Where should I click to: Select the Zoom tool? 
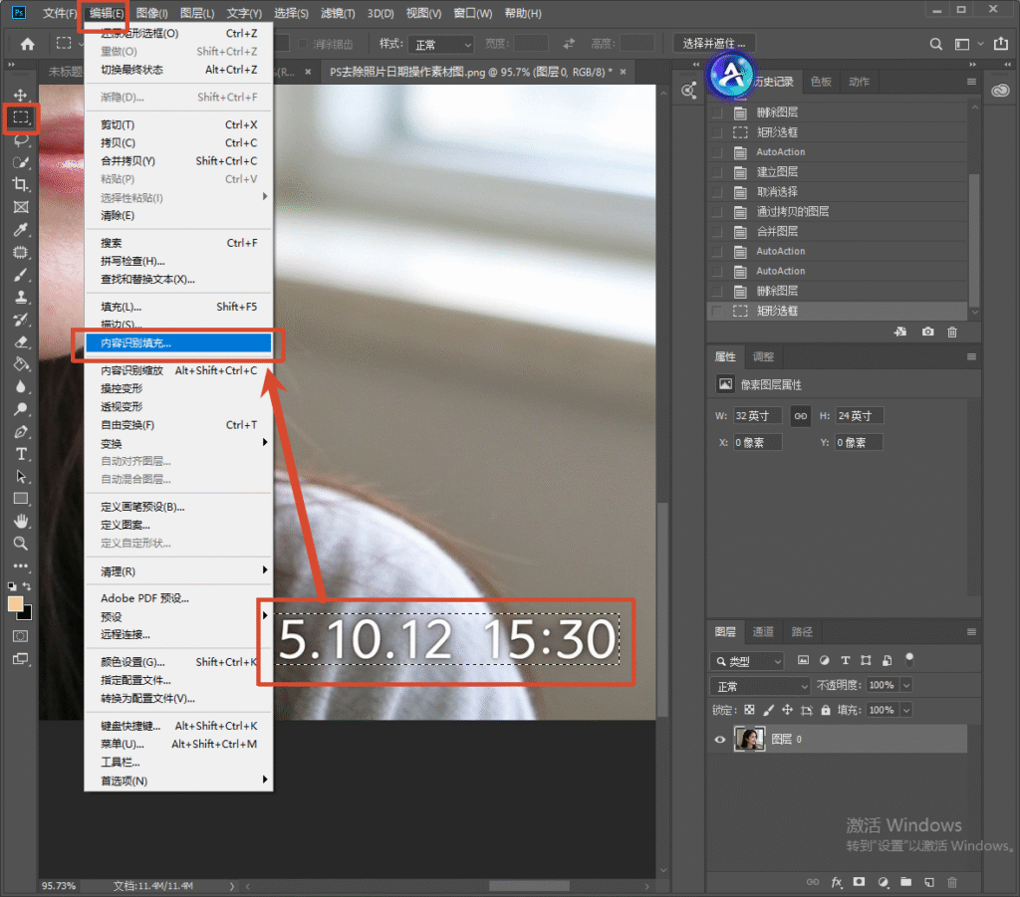tap(21, 544)
